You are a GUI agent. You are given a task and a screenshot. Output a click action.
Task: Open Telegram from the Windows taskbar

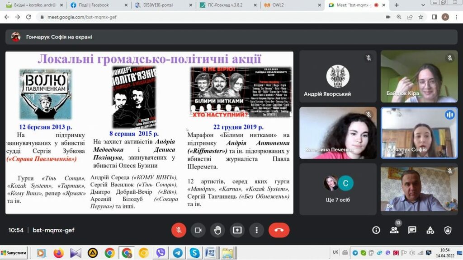click(178, 253)
